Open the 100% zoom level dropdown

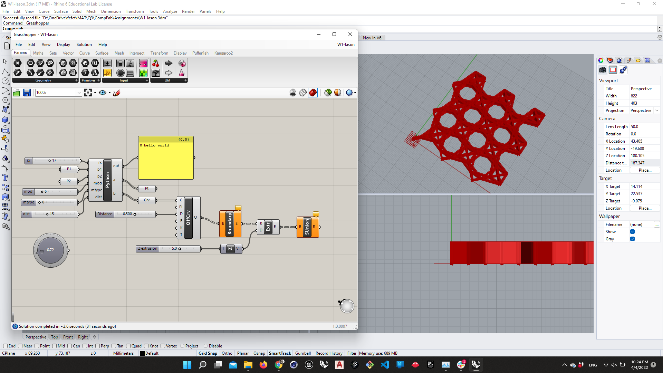(x=79, y=93)
